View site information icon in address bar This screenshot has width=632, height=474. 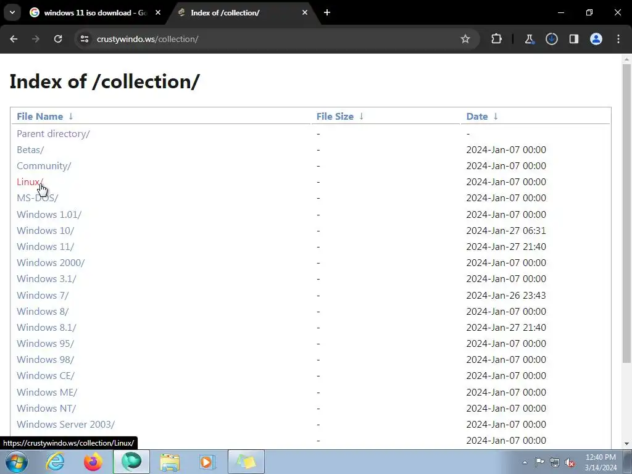tap(85, 39)
